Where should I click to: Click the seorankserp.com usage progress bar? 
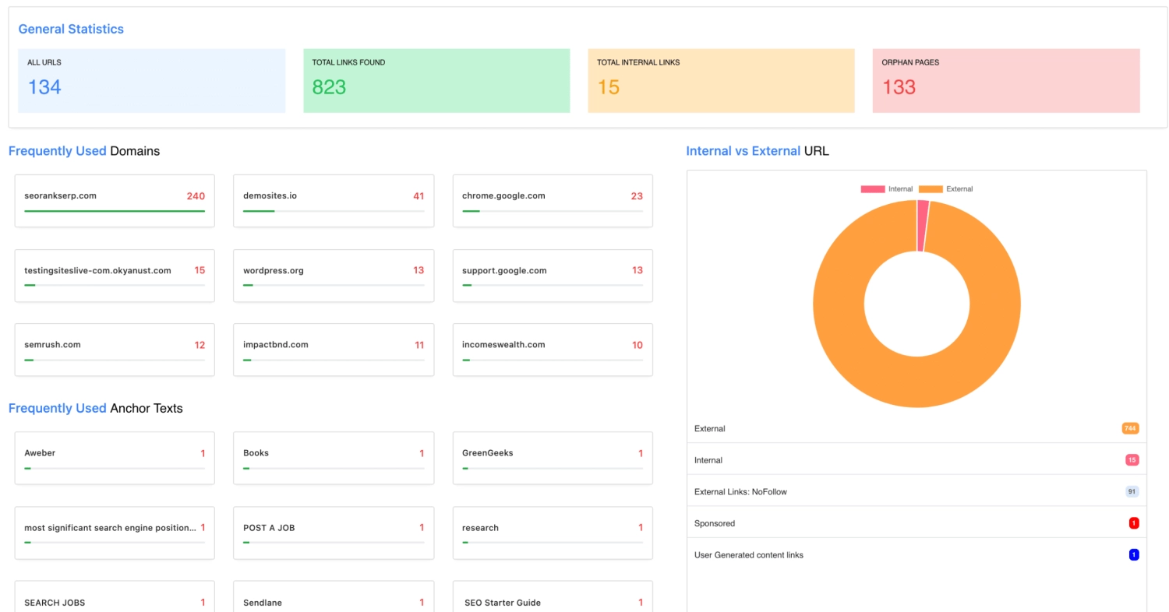115,211
